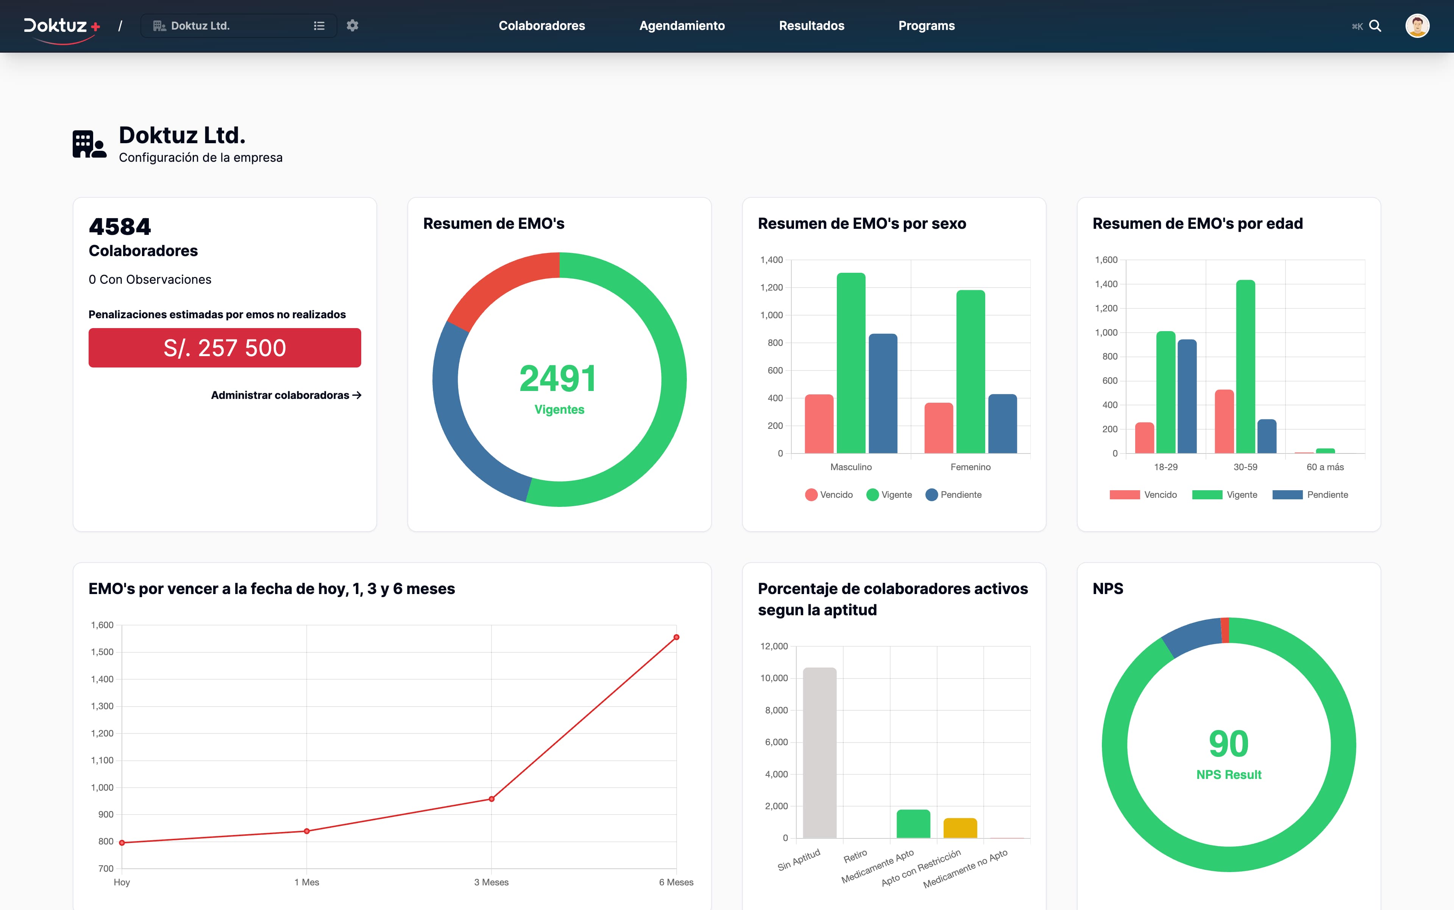This screenshot has width=1454, height=910.
Task: Click the search magnifier icon
Action: point(1375,26)
